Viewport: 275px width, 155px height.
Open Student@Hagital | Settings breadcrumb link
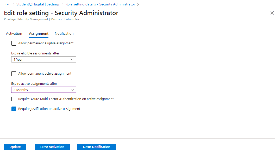point(38,4)
